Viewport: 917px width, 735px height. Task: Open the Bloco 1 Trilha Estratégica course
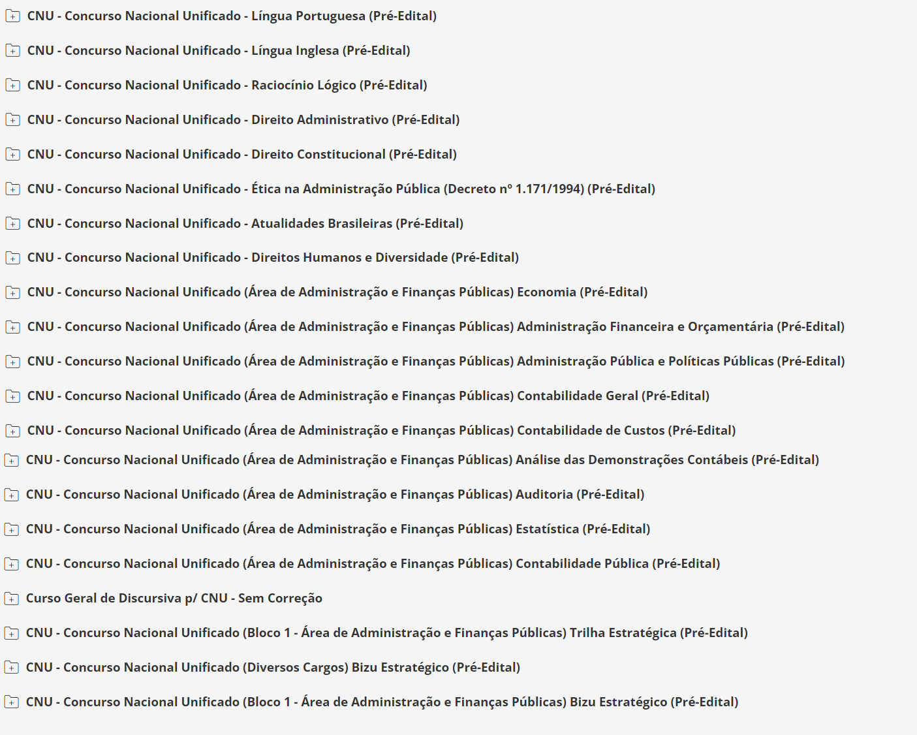coord(386,633)
